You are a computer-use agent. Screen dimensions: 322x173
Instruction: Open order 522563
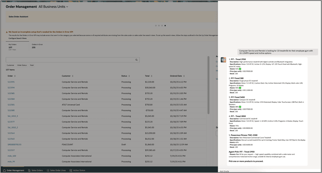[11, 139]
